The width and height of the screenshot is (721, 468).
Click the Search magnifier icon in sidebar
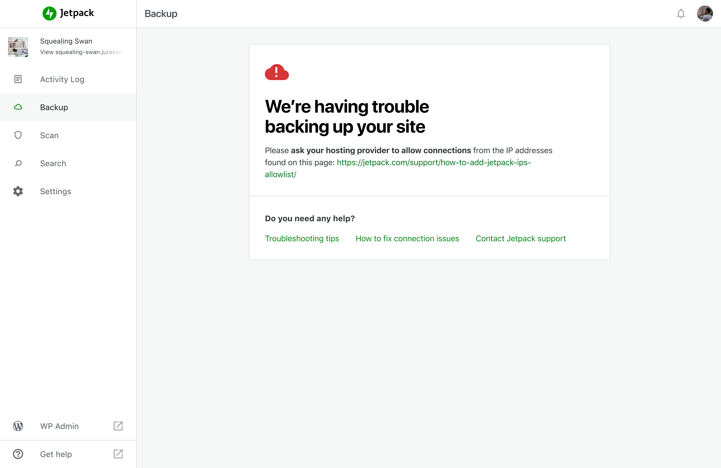point(18,163)
